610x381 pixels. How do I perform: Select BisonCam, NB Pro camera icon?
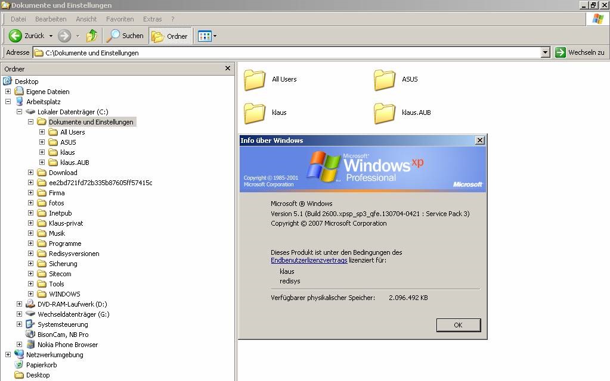coord(30,334)
